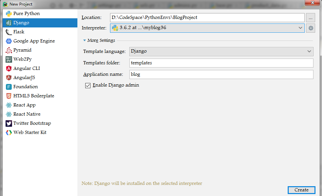Click the Application name field
Screen dimensions: 322x196
pyautogui.click(x=221, y=74)
